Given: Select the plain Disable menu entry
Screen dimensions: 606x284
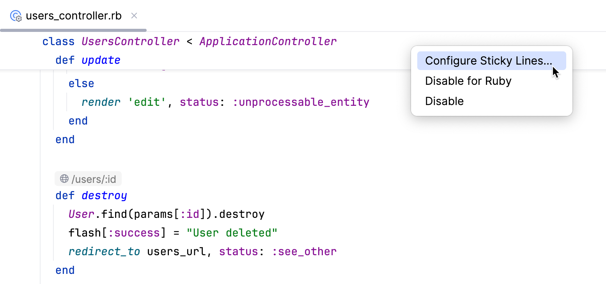Looking at the screenshot, I should [444, 101].
